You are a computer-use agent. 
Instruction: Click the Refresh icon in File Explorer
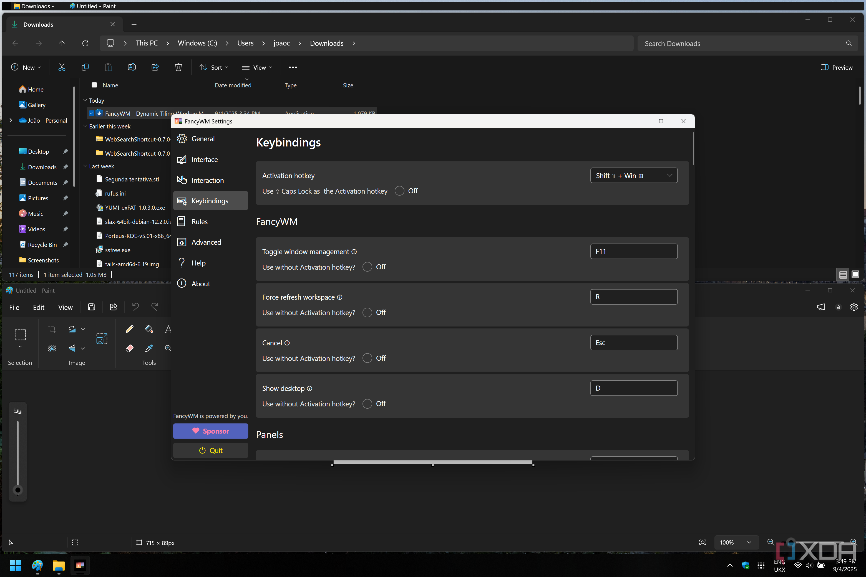click(85, 44)
